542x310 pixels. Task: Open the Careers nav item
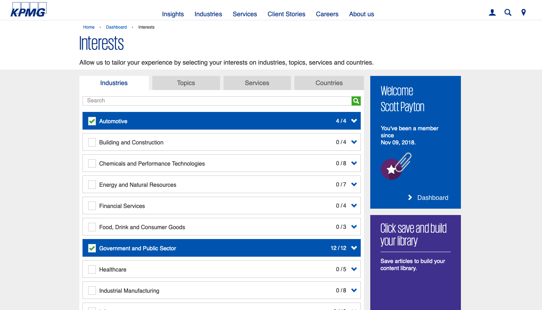(x=327, y=14)
